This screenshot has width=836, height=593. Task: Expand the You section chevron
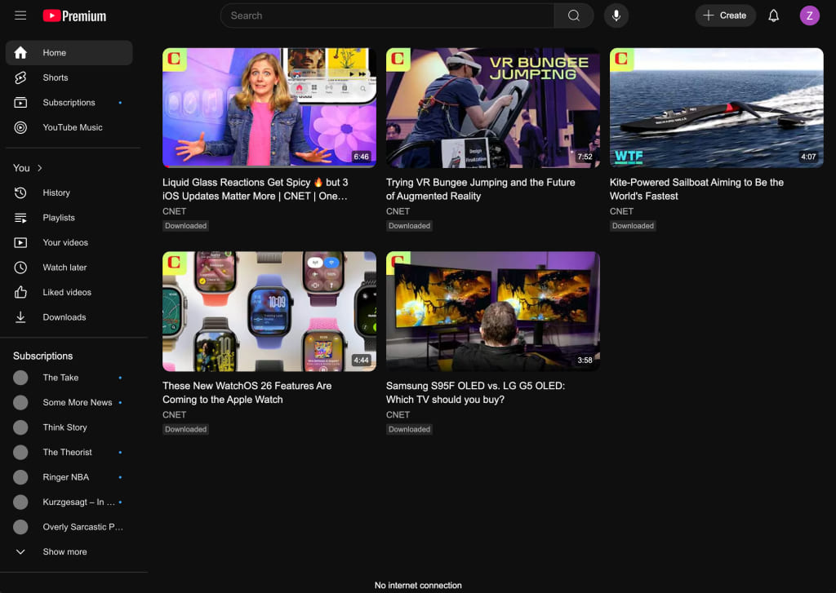pos(39,168)
